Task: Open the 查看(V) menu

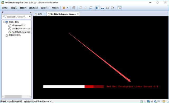Action: coord(23,8)
